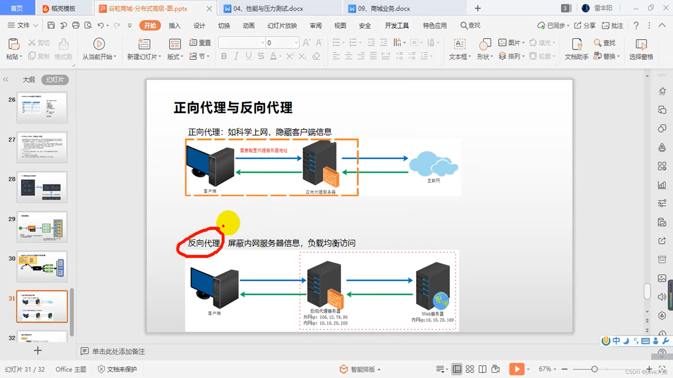This screenshot has width=673, height=378.
Task: Open the Document Assistant icon
Action: tap(577, 44)
